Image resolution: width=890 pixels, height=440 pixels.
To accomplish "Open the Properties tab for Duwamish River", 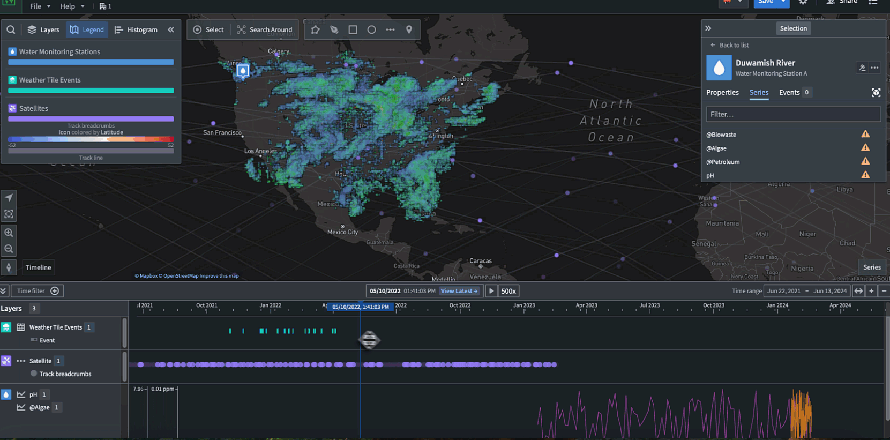I will [722, 93].
